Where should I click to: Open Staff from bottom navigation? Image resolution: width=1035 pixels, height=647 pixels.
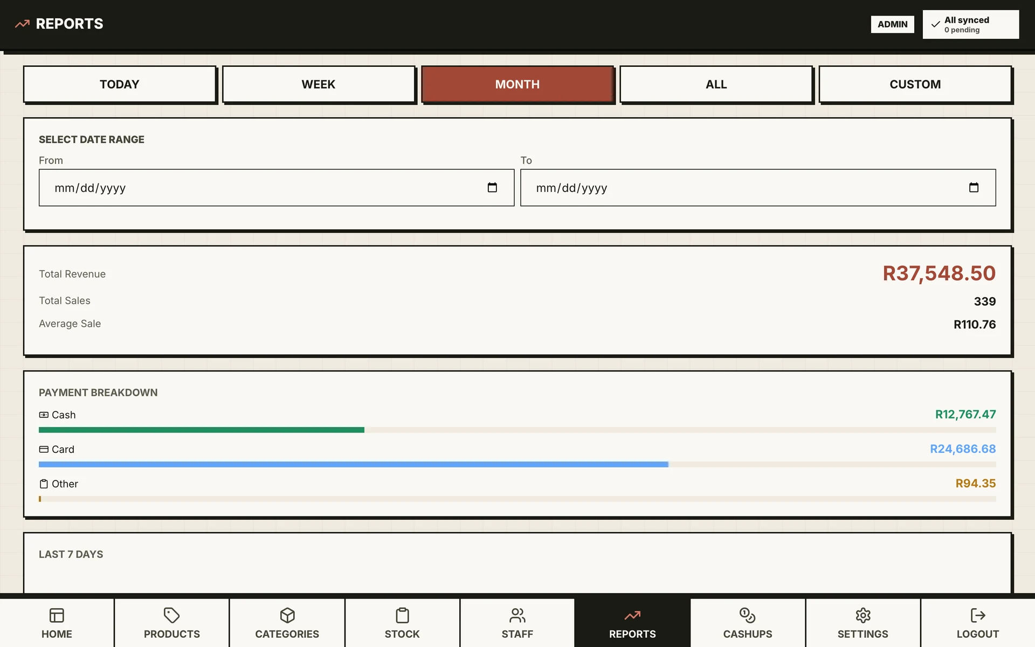[517, 623]
